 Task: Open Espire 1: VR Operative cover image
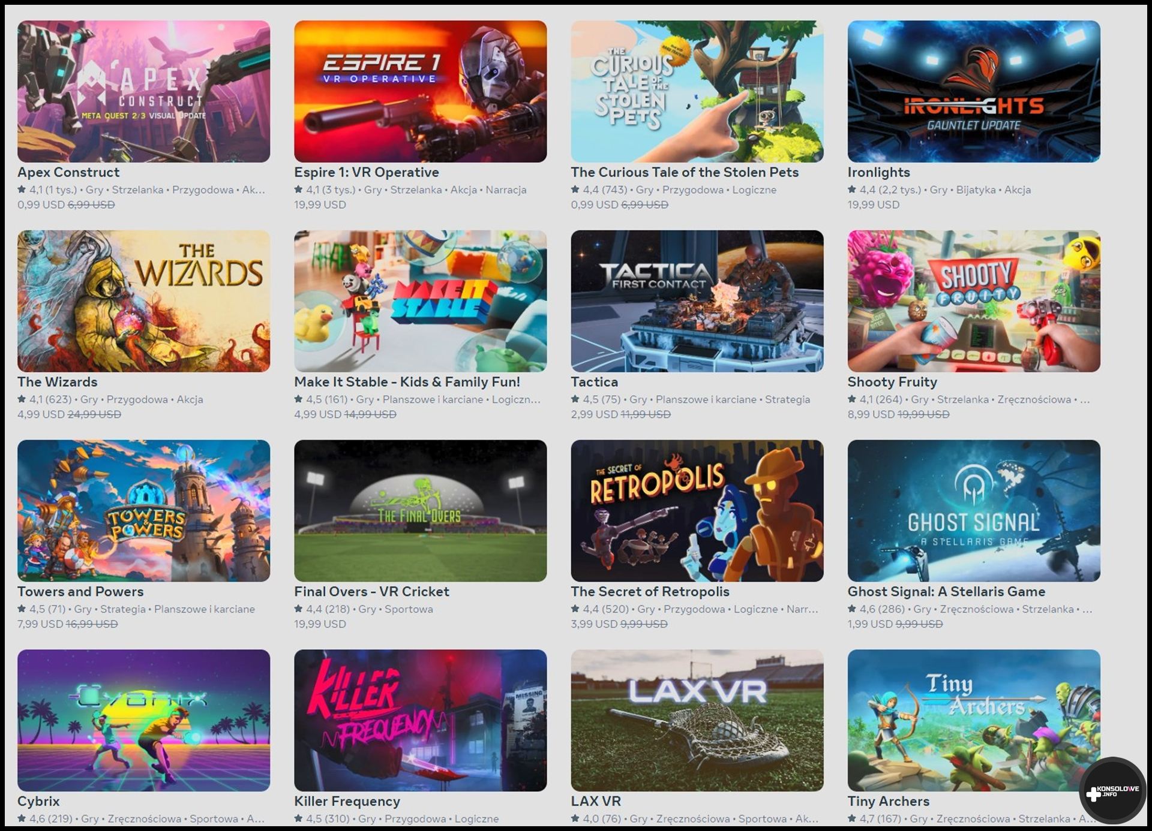coord(420,91)
